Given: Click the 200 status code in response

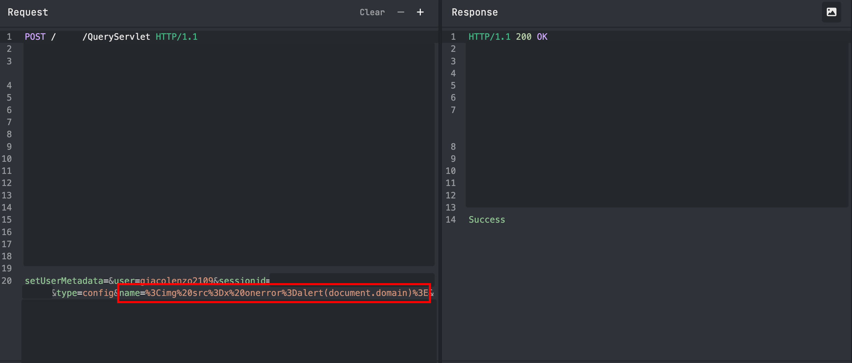Looking at the screenshot, I should 524,37.
